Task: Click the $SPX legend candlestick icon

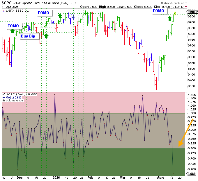Action: coord(4,11)
